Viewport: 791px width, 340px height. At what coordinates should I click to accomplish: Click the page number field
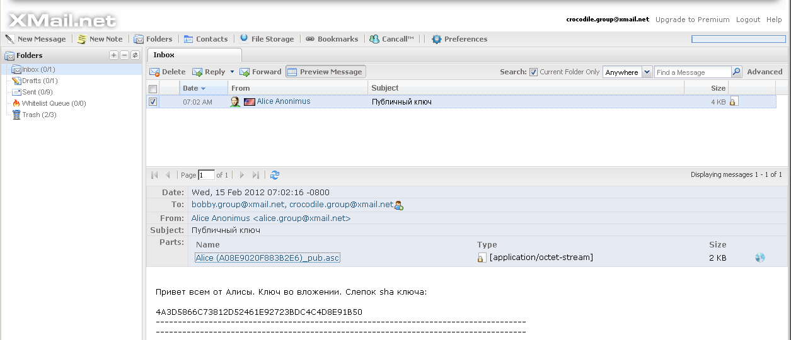tap(206, 175)
